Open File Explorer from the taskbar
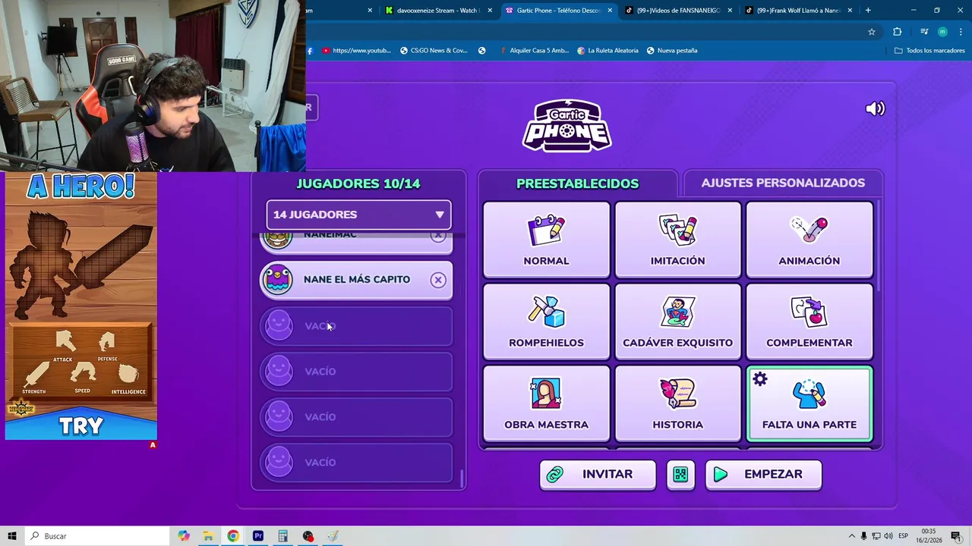 point(208,536)
